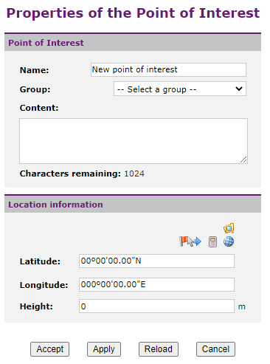Click the folder with magnifier search icon
The width and height of the screenshot is (270, 364).
click(x=229, y=228)
